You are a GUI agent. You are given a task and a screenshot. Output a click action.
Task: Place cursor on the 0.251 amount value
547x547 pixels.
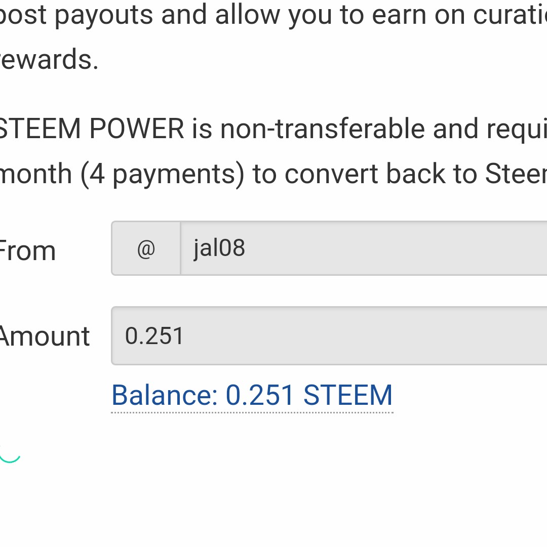pyautogui.click(x=154, y=336)
